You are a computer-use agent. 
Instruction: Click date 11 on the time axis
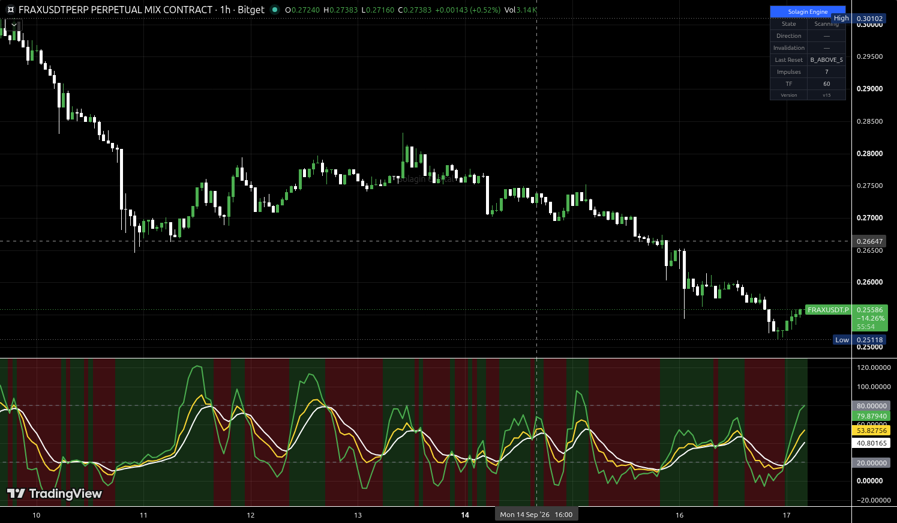pyautogui.click(x=143, y=515)
